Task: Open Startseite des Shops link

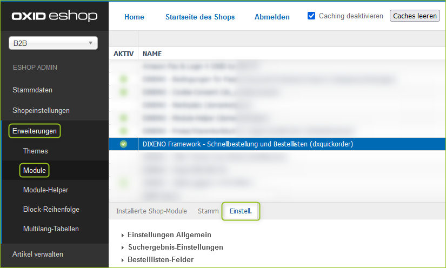Action: 200,17
